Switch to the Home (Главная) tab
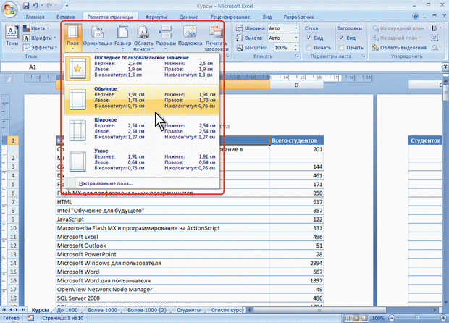The width and height of the screenshot is (449, 323). point(35,17)
